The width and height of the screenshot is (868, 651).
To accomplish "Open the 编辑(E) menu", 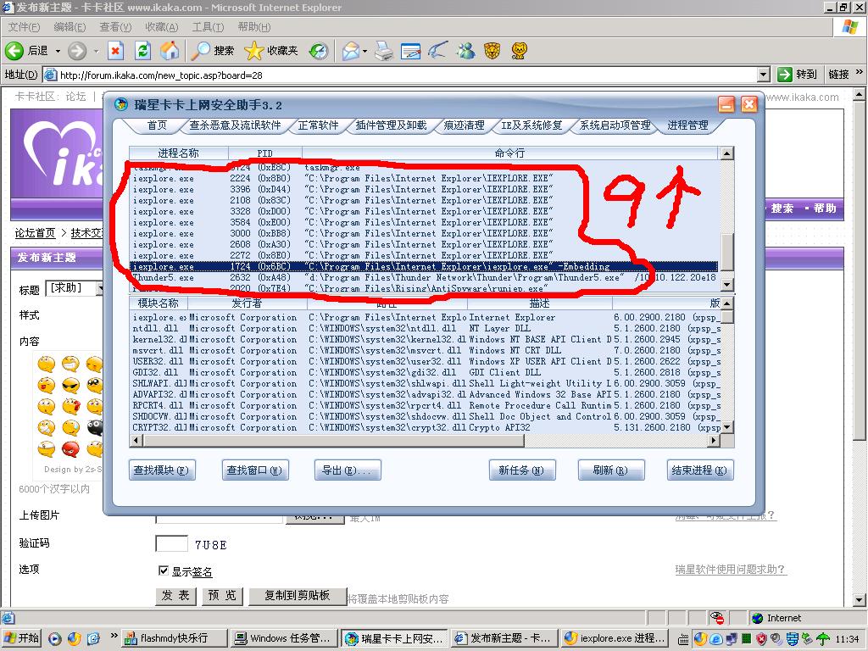I will click(70, 26).
